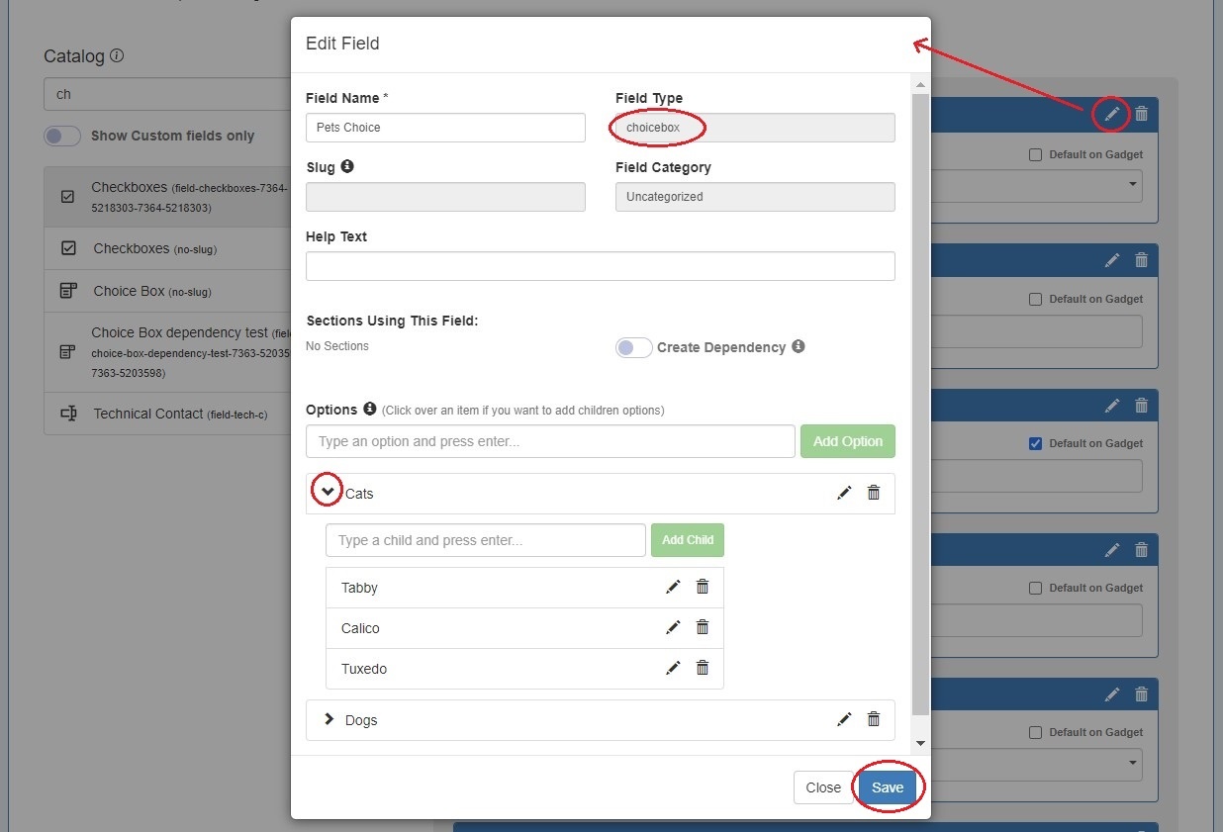Delete the Cats option
This screenshot has width=1223, height=832.
tap(874, 493)
